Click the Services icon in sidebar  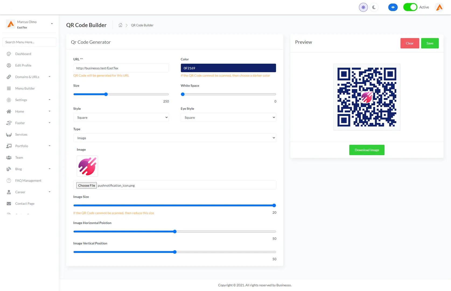(9, 134)
